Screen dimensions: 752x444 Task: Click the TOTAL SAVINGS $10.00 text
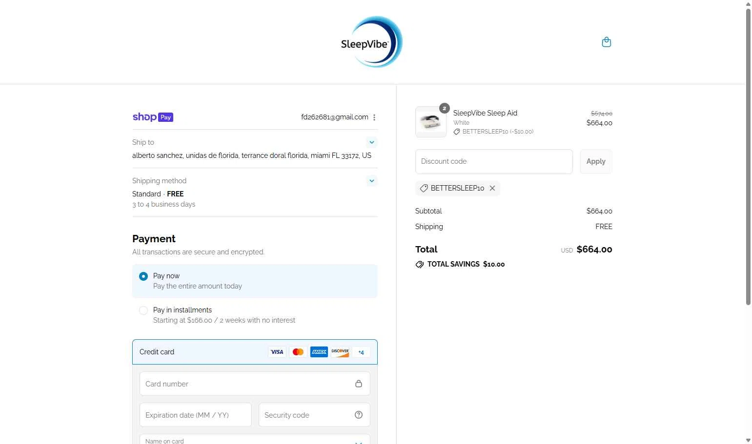point(466,264)
